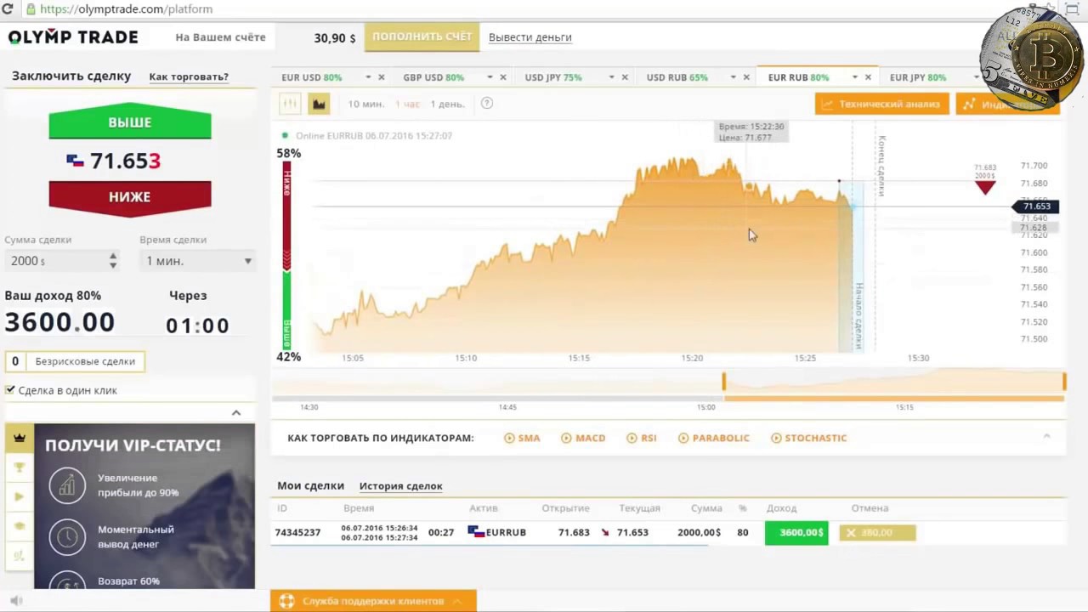Click red НИЖЕ button
The height and width of the screenshot is (612, 1088).
click(x=130, y=196)
